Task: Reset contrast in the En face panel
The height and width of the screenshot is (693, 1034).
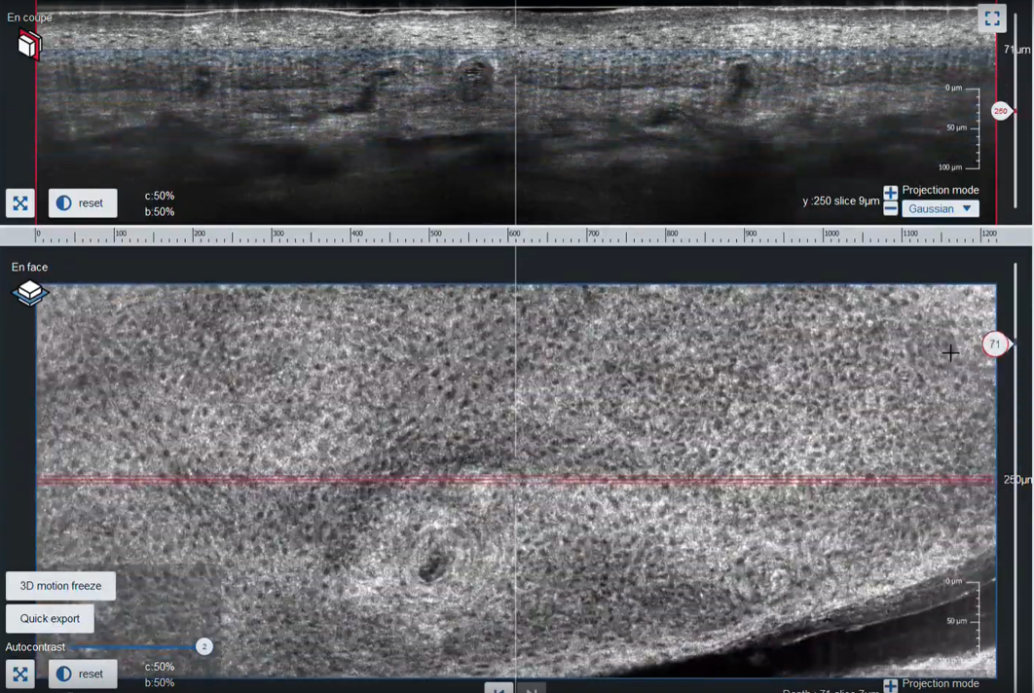Action: point(83,674)
